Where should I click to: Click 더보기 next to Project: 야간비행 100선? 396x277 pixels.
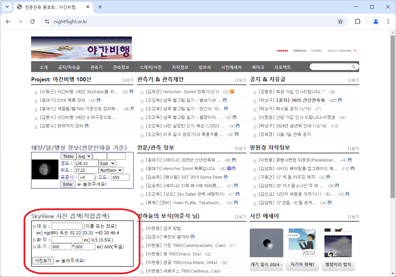128,80
